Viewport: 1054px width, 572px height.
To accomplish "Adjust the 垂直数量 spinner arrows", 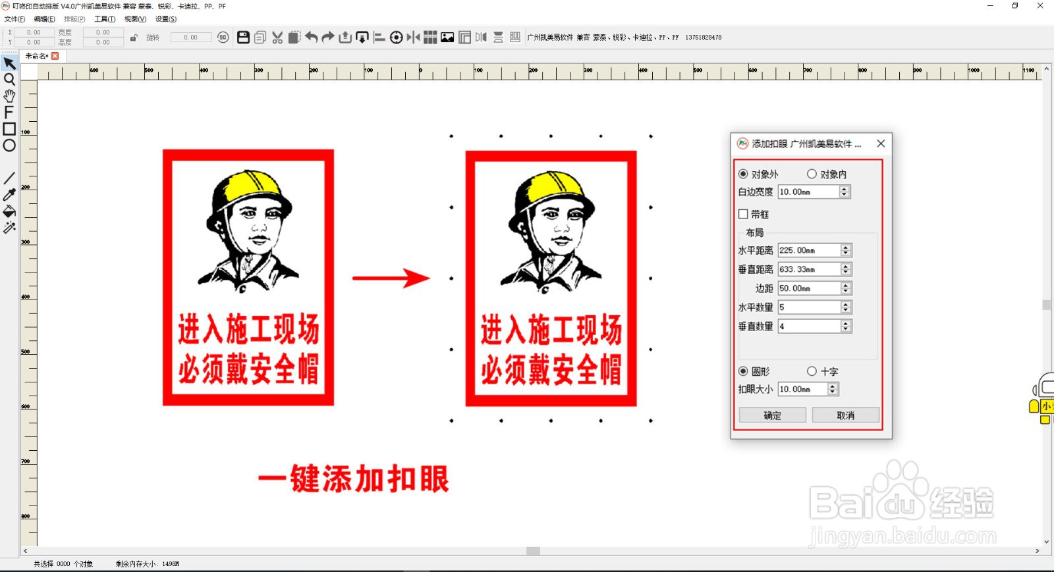I will (846, 326).
